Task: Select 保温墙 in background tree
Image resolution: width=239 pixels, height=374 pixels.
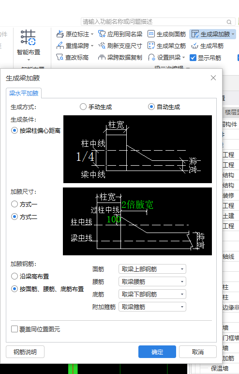Action: (219, 369)
